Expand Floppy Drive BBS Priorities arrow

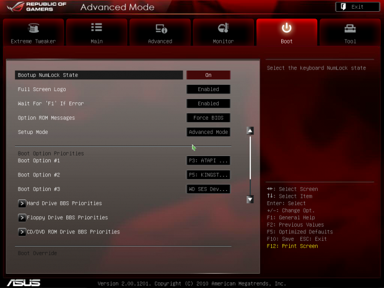22,217
